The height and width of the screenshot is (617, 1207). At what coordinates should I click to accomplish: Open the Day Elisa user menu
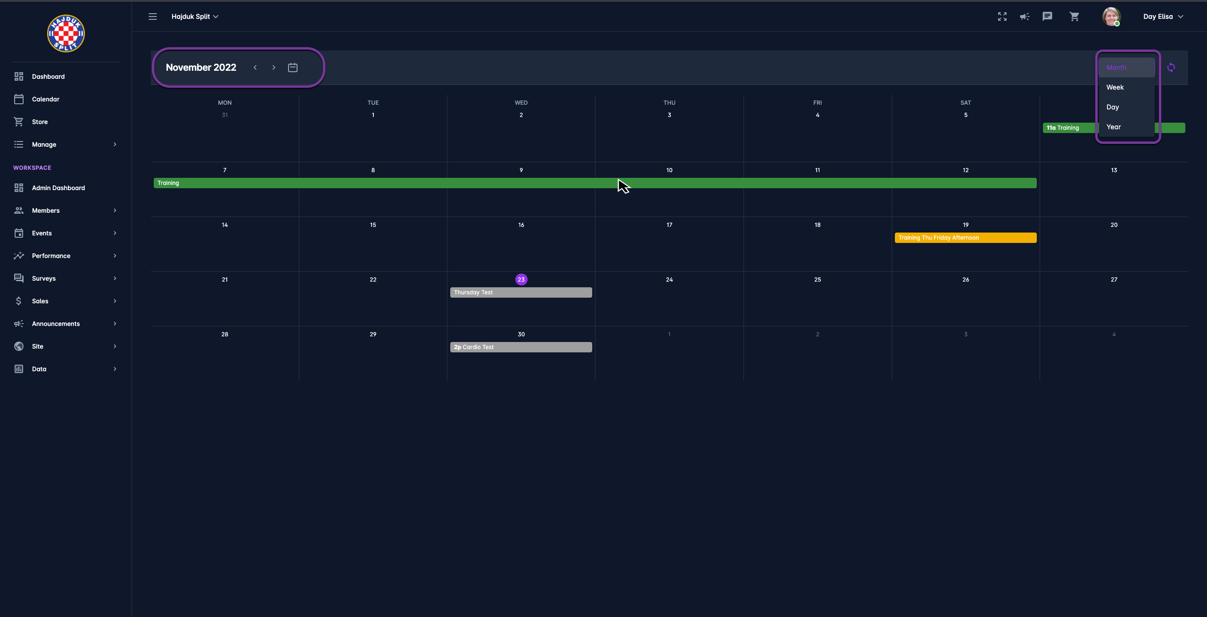[x=1163, y=17]
